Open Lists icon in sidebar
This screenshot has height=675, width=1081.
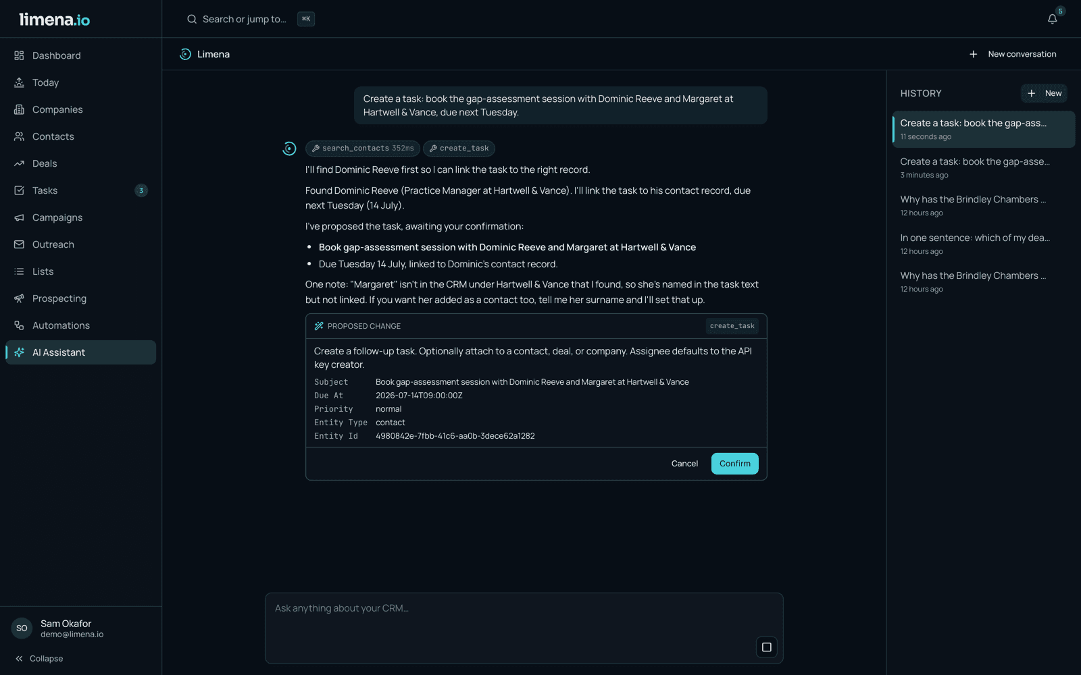point(19,271)
